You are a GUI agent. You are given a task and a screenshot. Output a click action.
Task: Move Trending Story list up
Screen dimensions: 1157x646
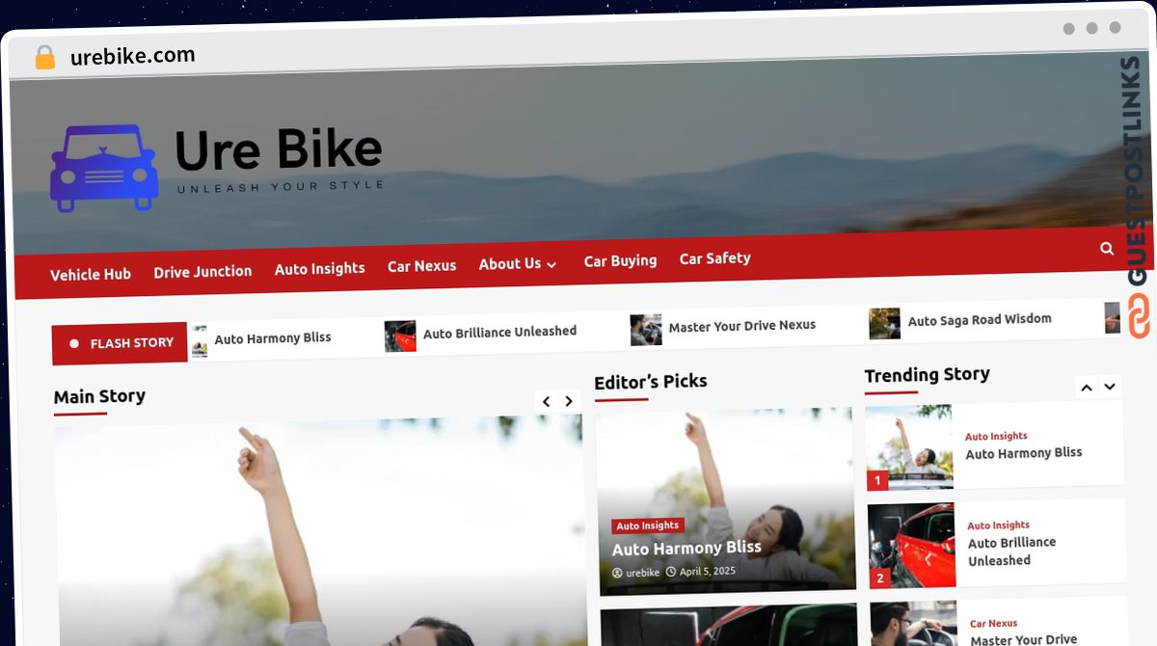point(1087,388)
